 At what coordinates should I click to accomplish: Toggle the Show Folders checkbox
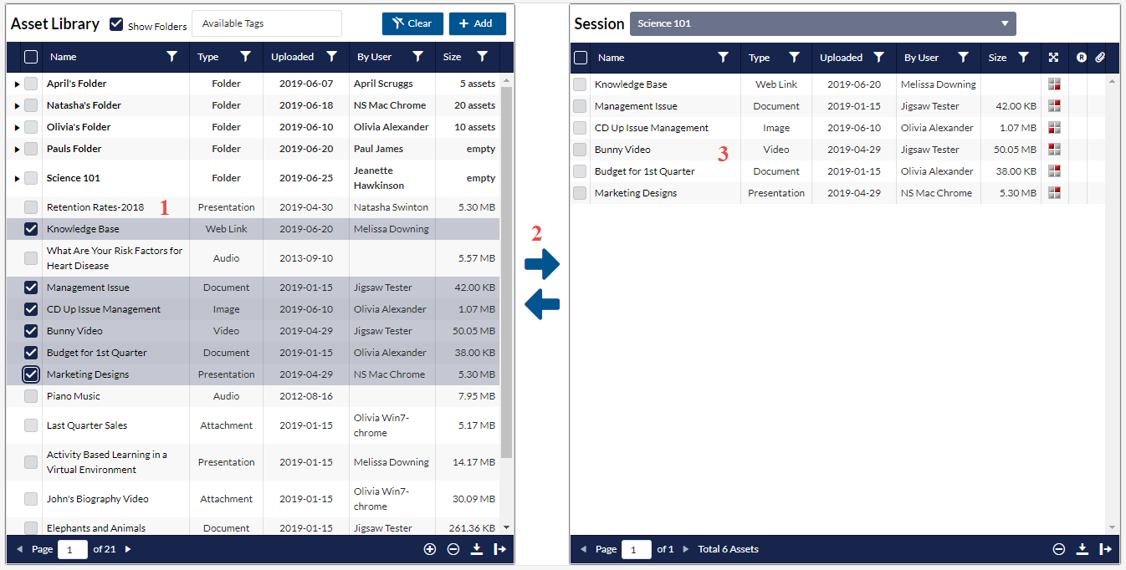[117, 25]
